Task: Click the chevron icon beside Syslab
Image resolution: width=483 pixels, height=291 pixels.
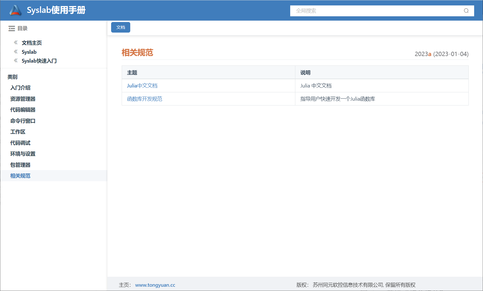Action: 16,52
